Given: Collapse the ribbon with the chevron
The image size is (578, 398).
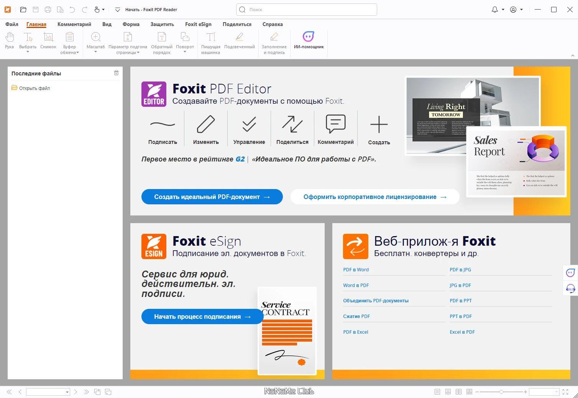Looking at the screenshot, I should click(573, 55).
